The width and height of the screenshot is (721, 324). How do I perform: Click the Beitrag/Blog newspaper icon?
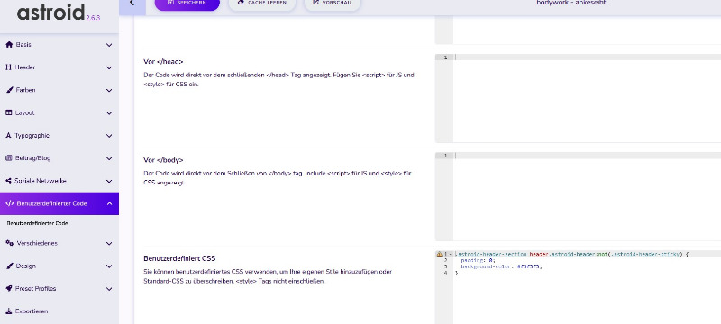(8, 158)
